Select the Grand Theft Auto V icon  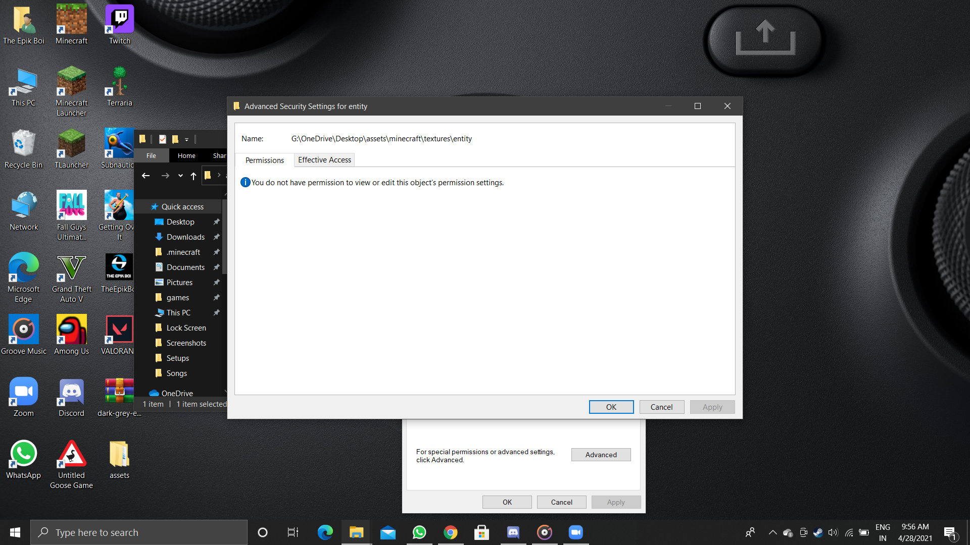pos(71,278)
